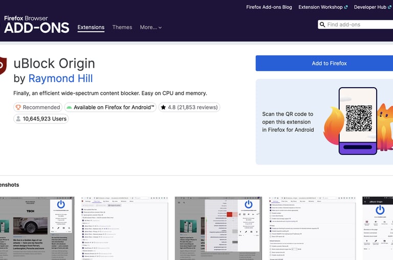Click the magnifying glass search icon
393x260 pixels.
(x=322, y=25)
